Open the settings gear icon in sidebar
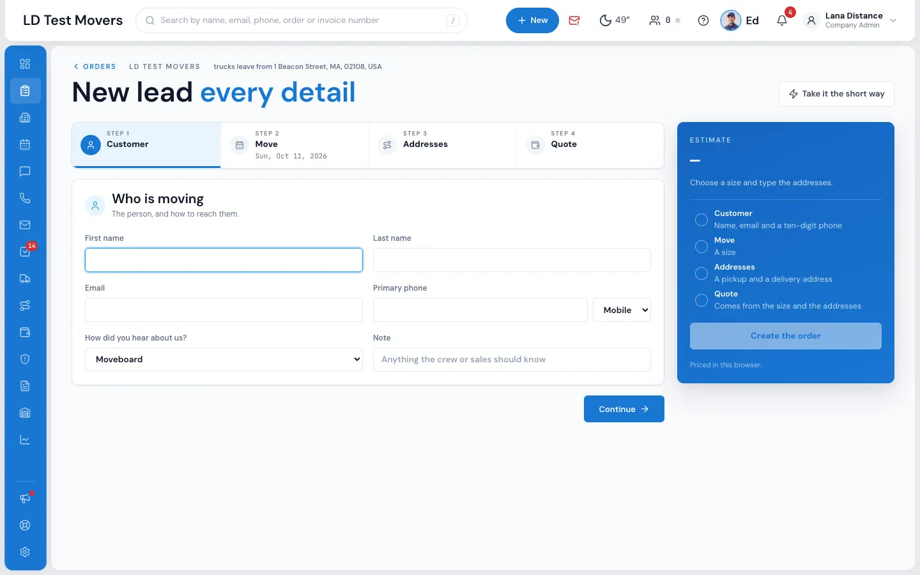This screenshot has height=575, width=920. (x=25, y=552)
